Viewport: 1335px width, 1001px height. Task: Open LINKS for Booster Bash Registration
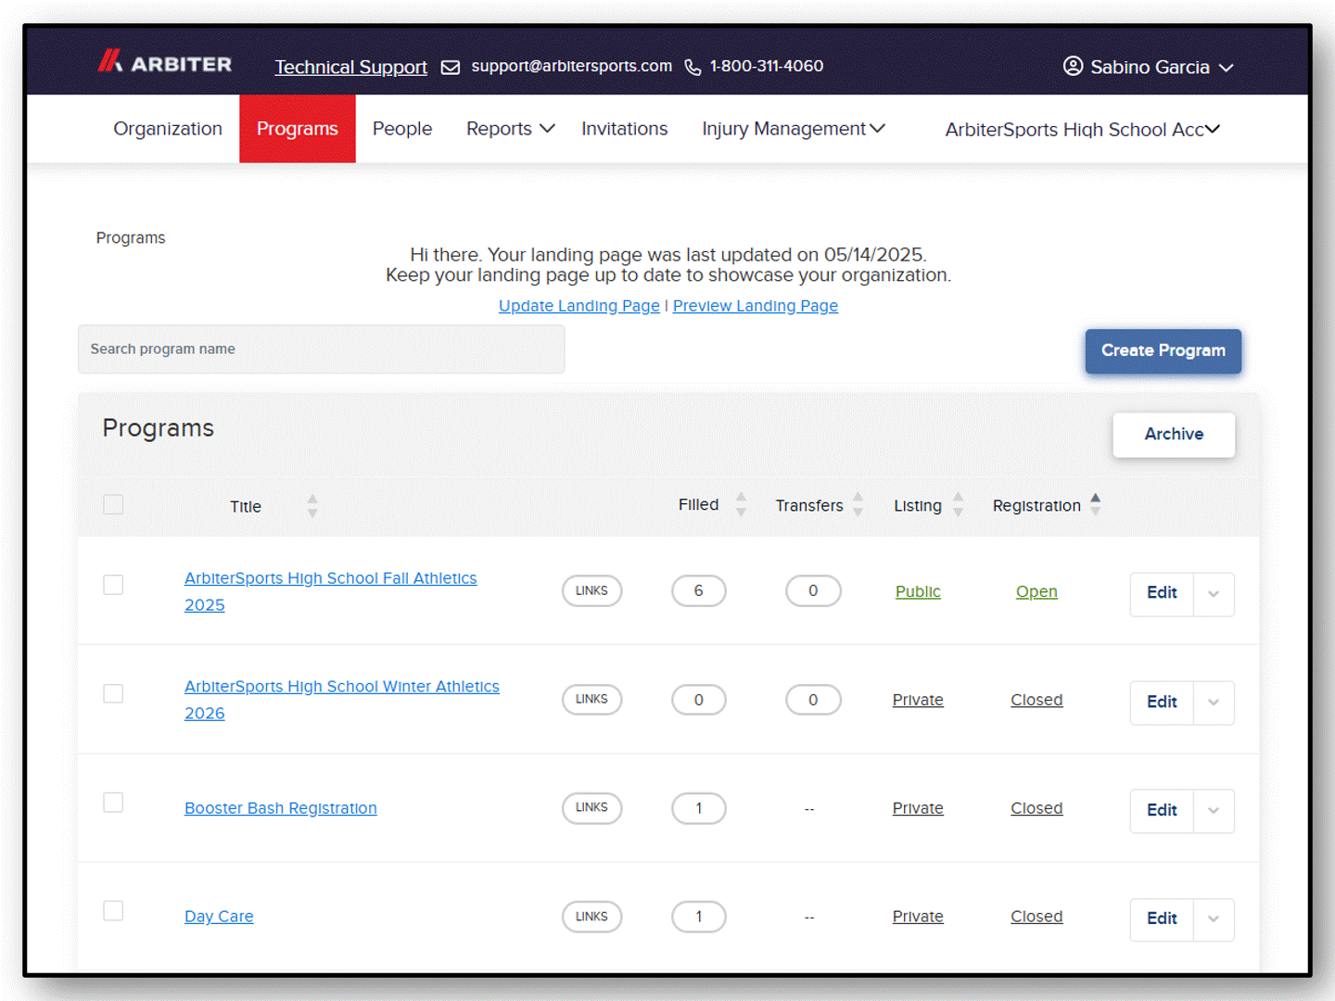[591, 808]
